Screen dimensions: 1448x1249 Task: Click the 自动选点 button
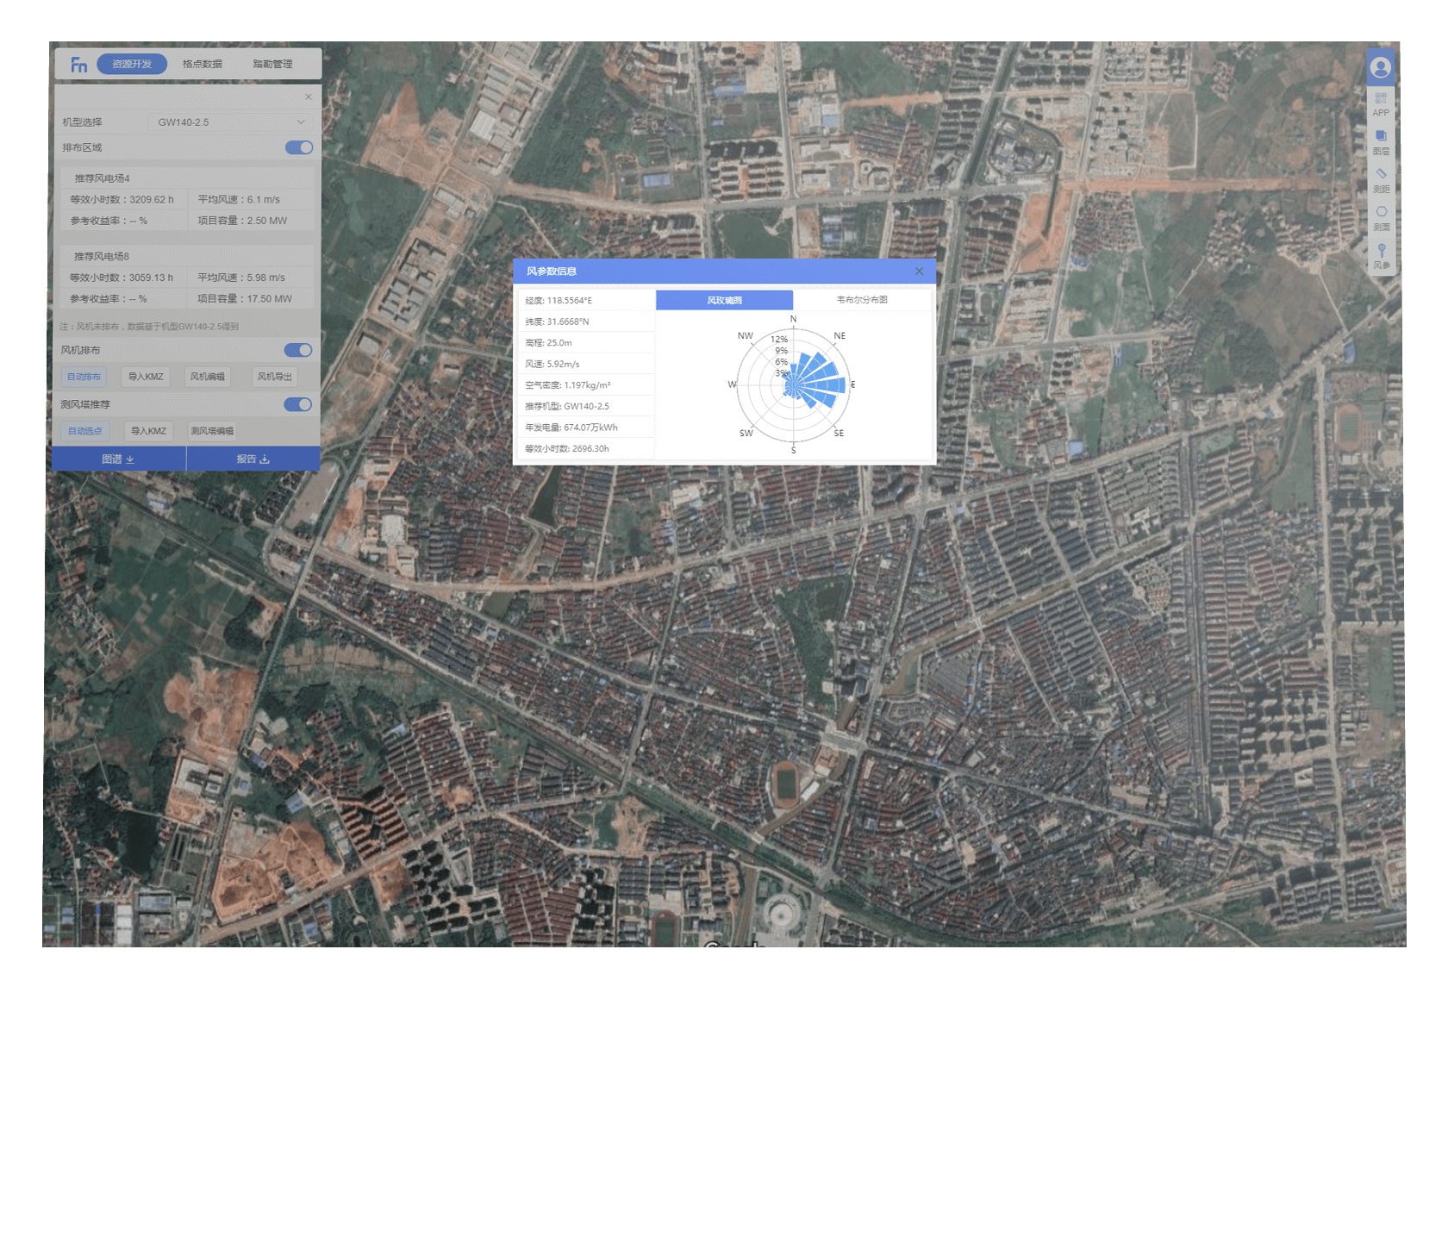coord(85,431)
